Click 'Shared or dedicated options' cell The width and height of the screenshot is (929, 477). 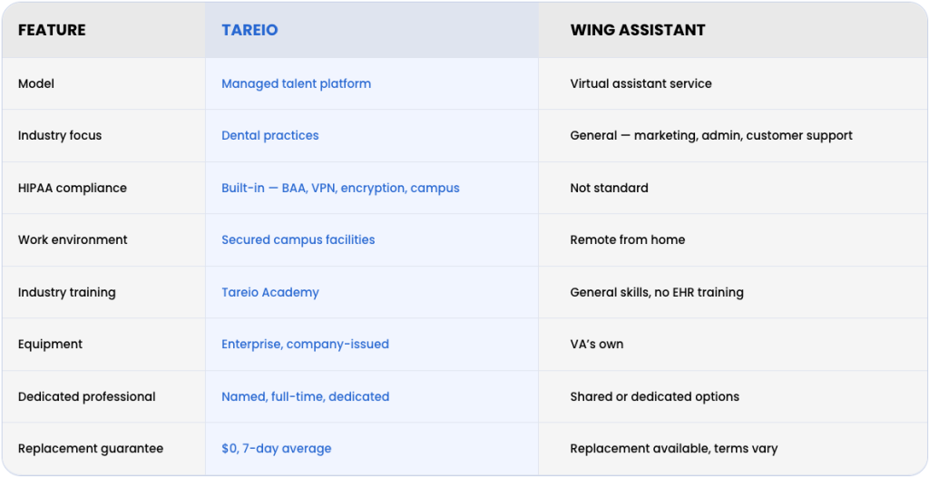(x=655, y=396)
